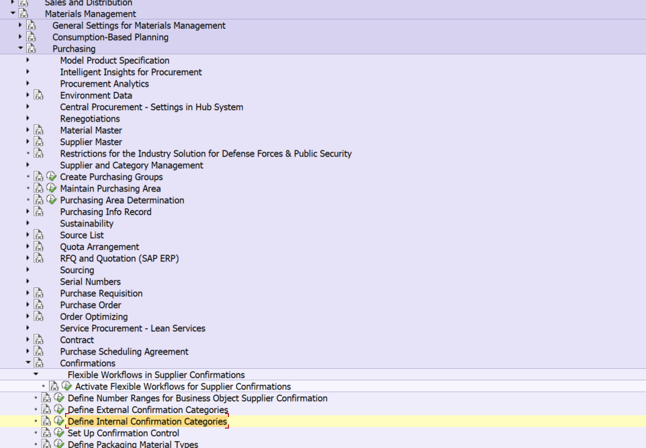Expand the Sourcing node arrow
Viewport: 646px width, 448px height.
coord(28,270)
